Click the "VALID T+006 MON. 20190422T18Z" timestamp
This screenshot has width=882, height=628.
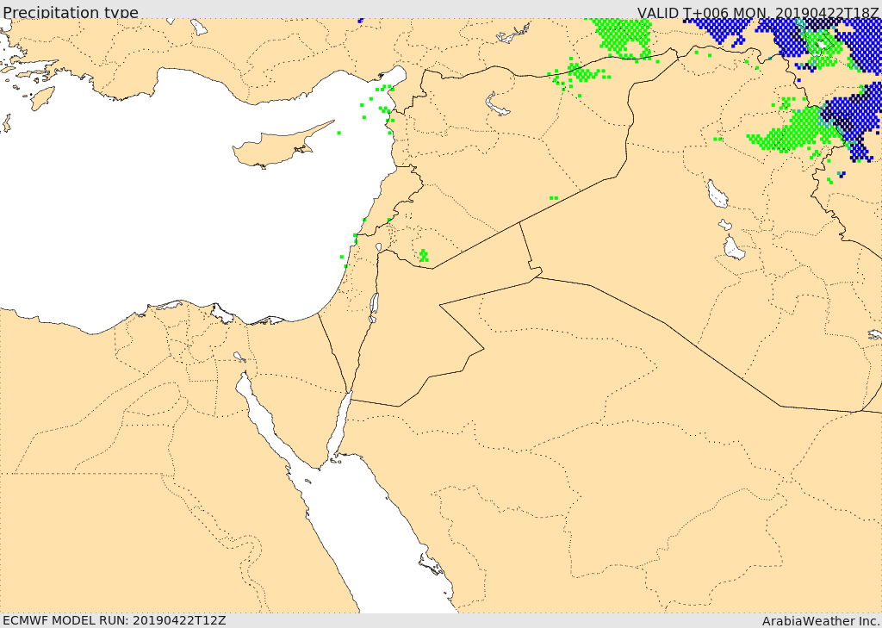tap(758, 12)
